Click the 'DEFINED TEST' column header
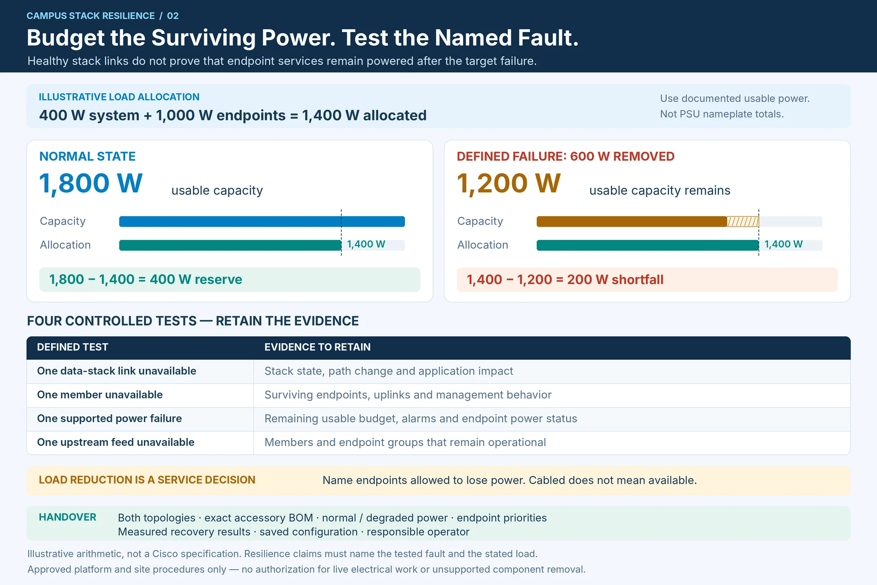The height and width of the screenshot is (585, 877). [x=73, y=347]
